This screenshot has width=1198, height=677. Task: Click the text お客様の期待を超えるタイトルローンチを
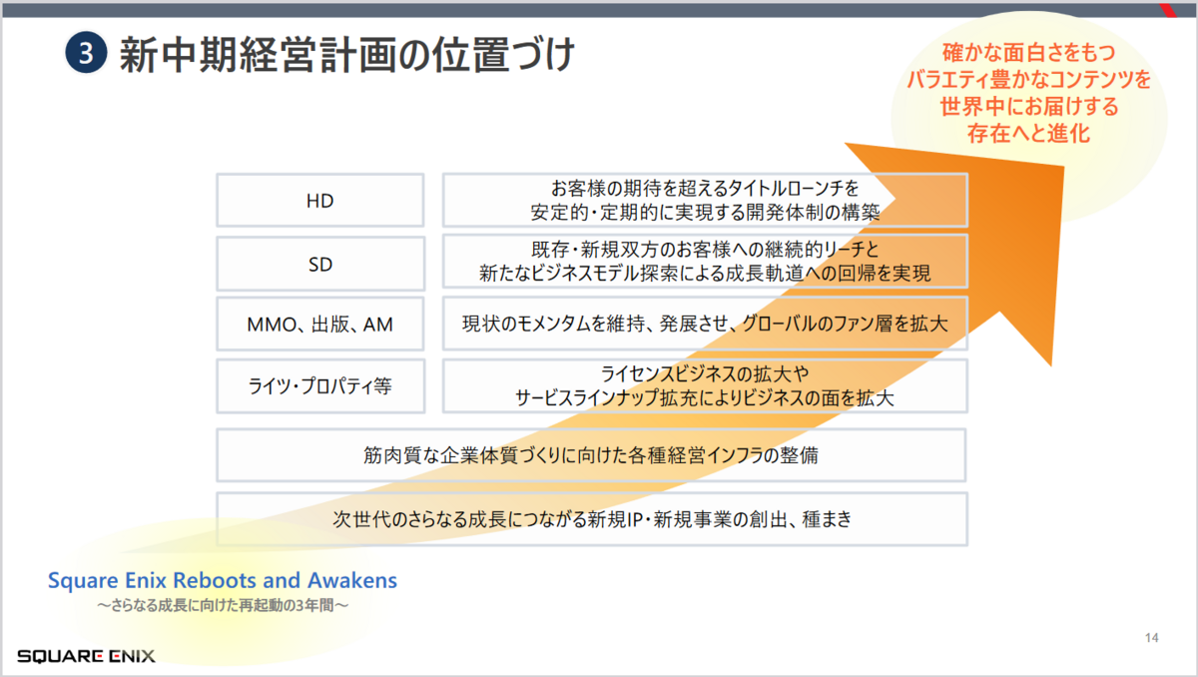coord(705,187)
